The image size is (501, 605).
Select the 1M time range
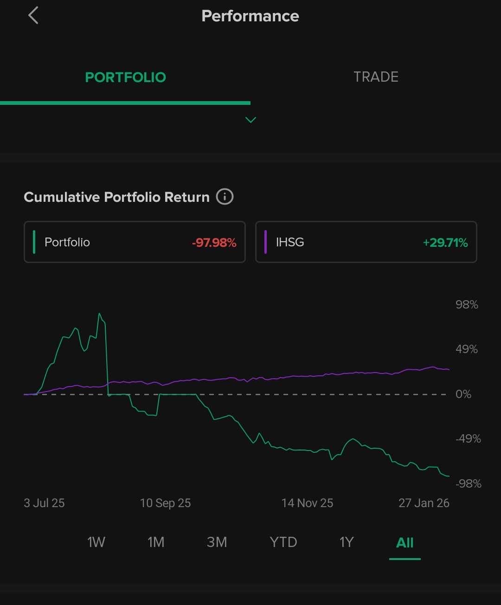coord(156,542)
